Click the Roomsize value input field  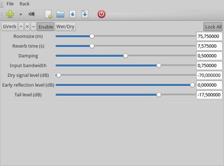point(209,36)
